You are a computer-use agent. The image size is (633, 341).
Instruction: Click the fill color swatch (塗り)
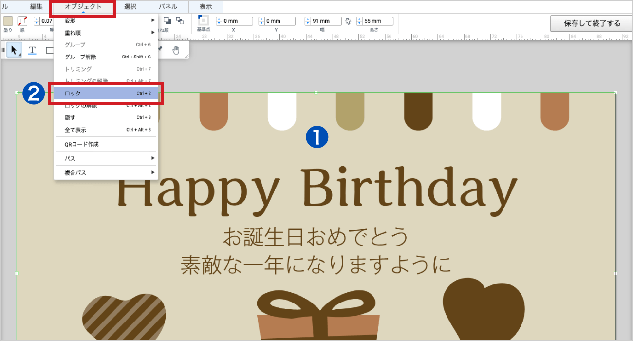click(x=8, y=21)
